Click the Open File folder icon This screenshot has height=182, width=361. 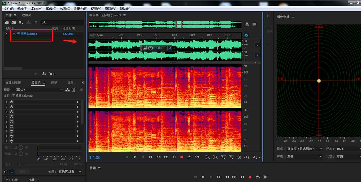tap(7, 23)
